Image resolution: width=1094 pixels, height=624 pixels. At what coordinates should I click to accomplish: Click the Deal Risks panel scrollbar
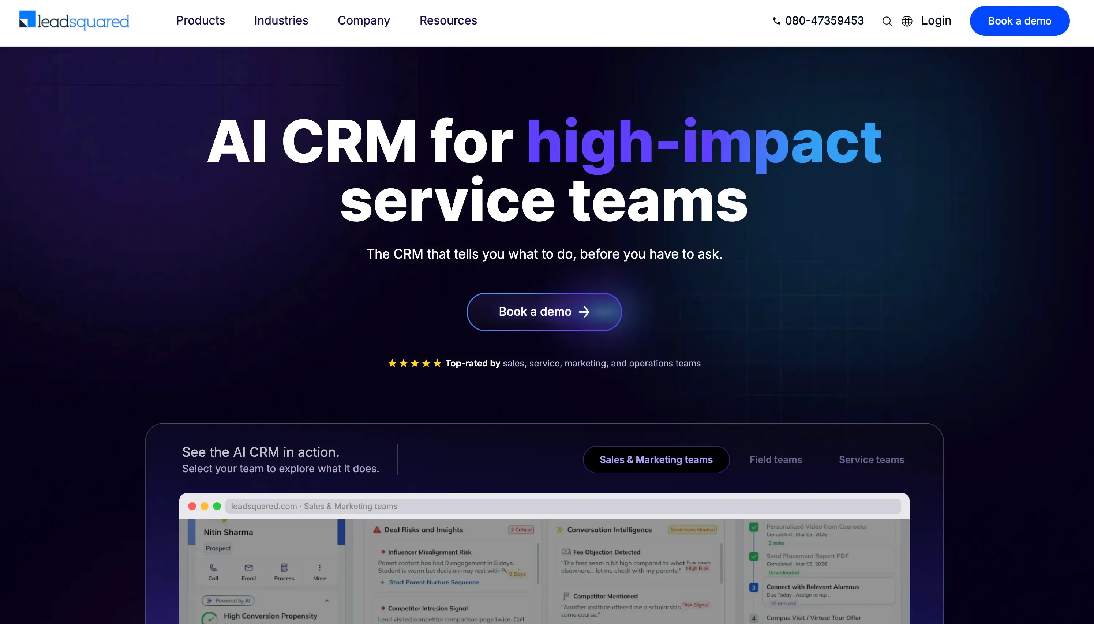pyautogui.click(x=539, y=564)
